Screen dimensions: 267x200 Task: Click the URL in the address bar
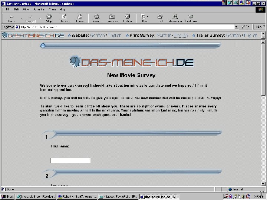[39, 27]
